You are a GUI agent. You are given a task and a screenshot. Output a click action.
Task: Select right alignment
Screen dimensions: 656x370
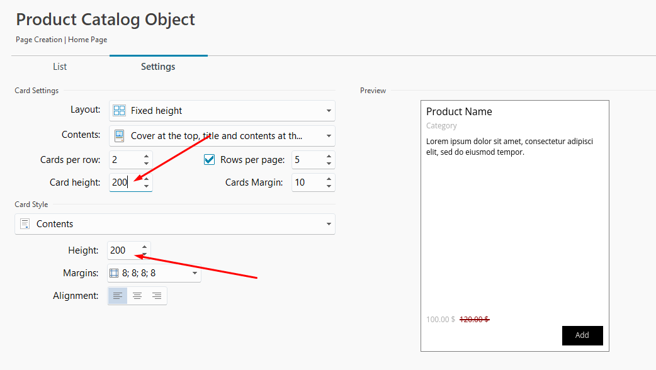[x=157, y=296]
